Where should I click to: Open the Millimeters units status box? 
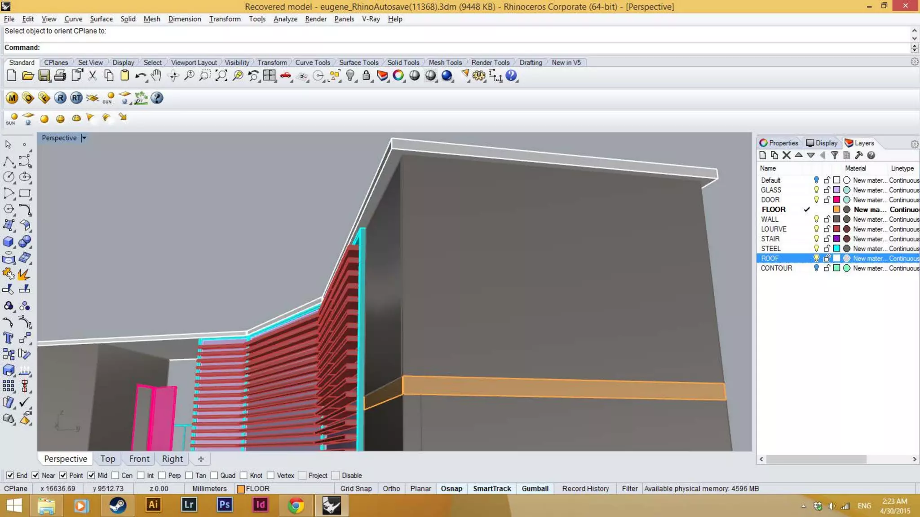pos(209,489)
